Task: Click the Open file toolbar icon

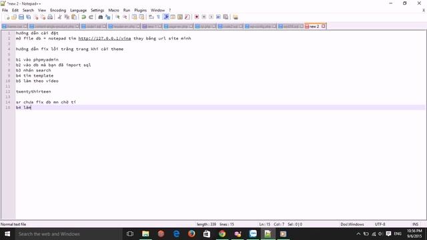Action: click(x=14, y=17)
